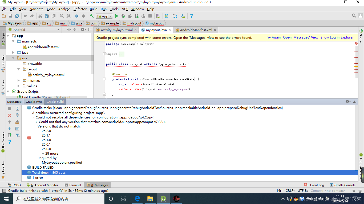
Task: Switch to AndroidManifest.xml editor tab
Action: pyautogui.click(x=196, y=30)
